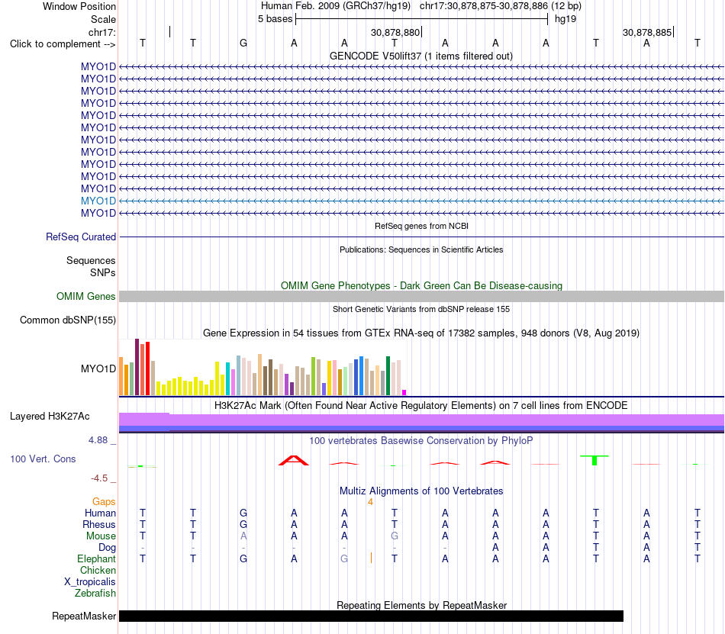The width and height of the screenshot is (725, 634).
Task: Click the 4.88 conservation maximum value
Action: coord(98,440)
